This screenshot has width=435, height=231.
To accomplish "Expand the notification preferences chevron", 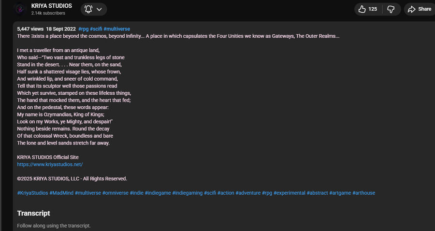I will pos(99,9).
